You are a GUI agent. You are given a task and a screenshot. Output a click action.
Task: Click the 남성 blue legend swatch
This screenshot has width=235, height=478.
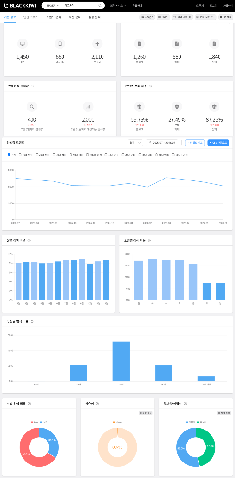coord(41,422)
